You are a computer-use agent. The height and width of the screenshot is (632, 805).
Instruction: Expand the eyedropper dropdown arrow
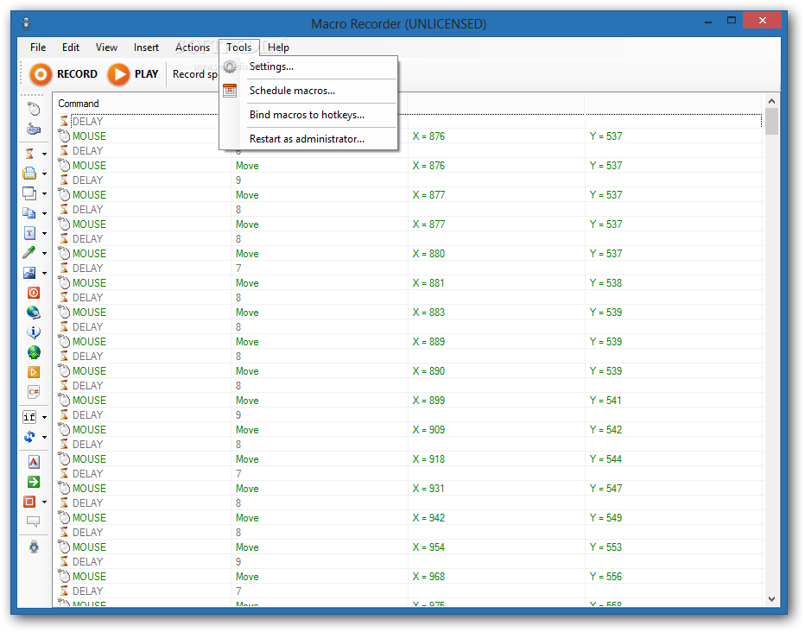click(44, 253)
